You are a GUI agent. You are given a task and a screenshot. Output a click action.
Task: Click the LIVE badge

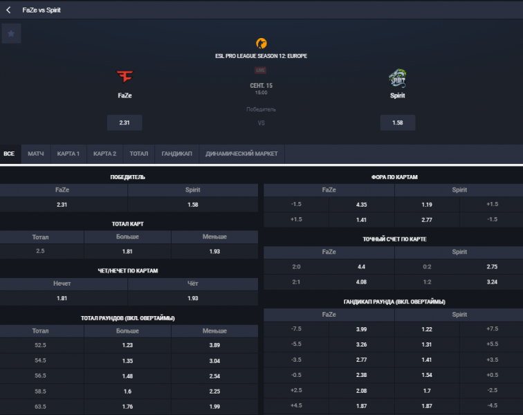coord(261,70)
